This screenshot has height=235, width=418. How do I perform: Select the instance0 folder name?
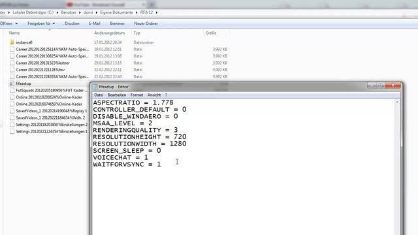coord(24,42)
